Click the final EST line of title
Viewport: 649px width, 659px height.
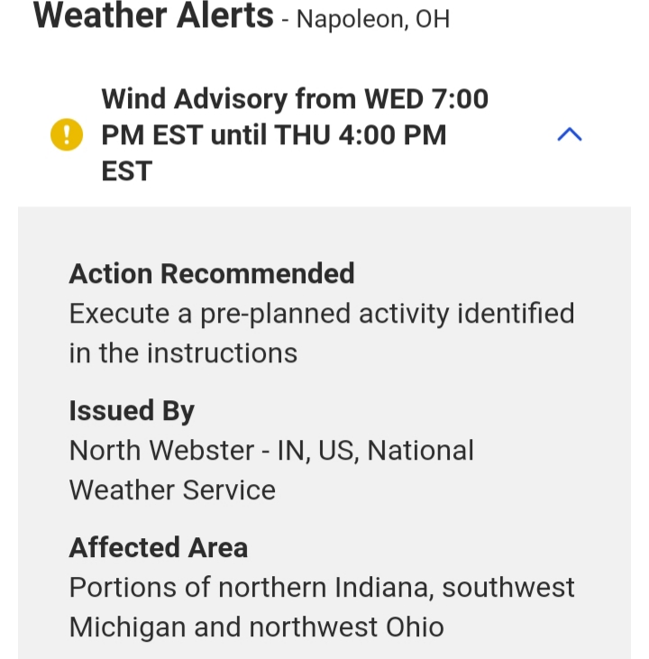[x=127, y=171]
